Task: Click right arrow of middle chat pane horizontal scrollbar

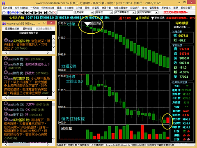Action: tap(48, 98)
